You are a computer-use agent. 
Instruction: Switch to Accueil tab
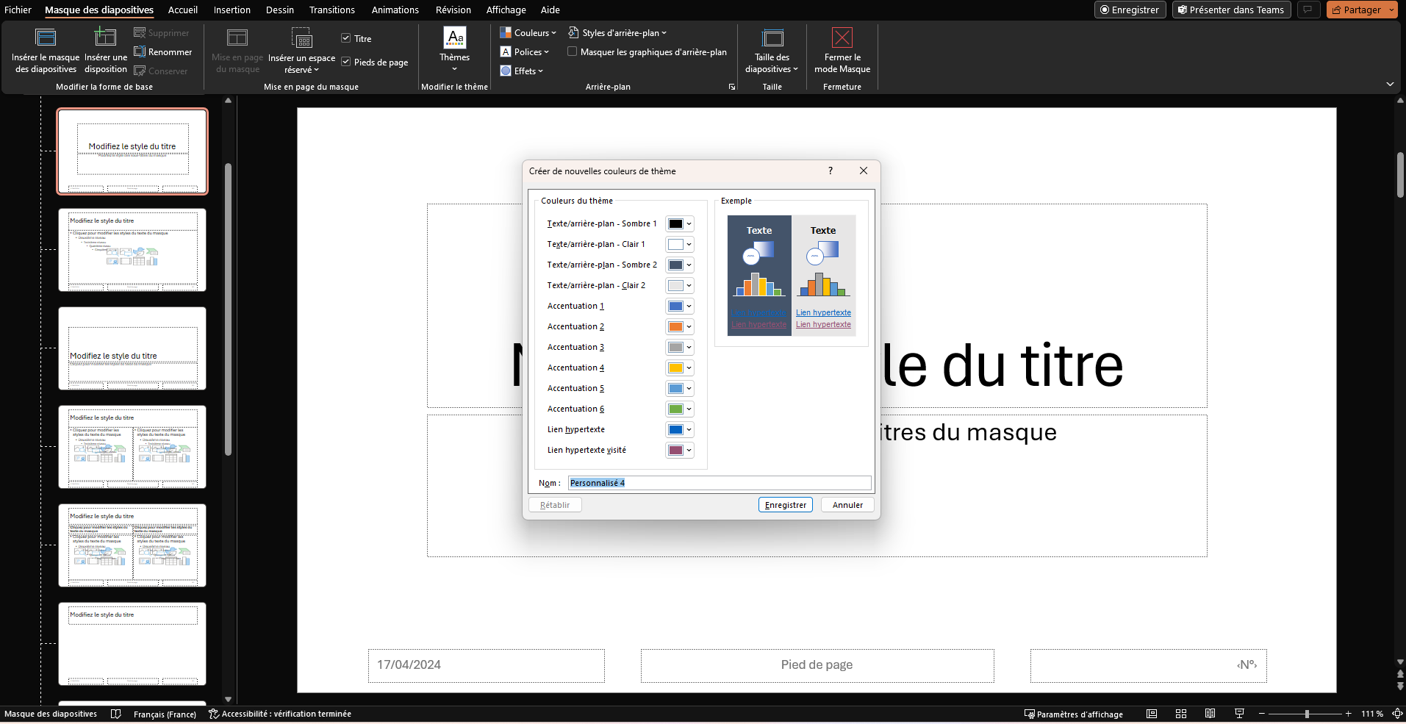tap(183, 10)
